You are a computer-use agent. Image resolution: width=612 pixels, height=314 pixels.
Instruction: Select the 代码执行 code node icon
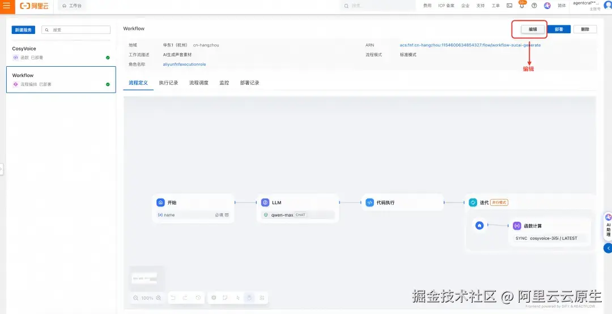pos(369,203)
